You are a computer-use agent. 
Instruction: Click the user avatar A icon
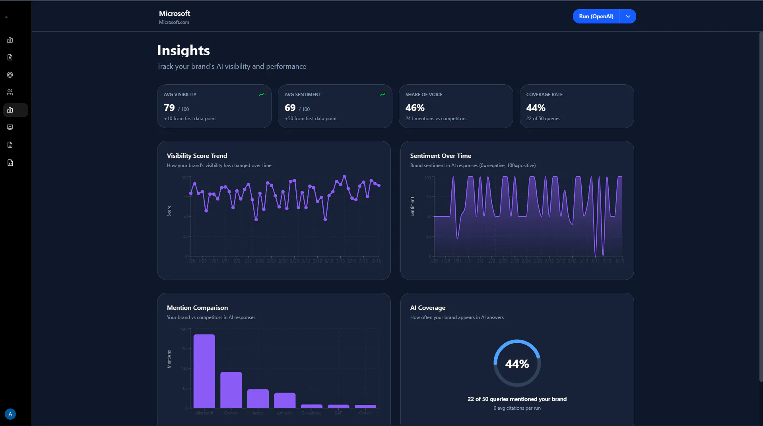(x=10, y=414)
